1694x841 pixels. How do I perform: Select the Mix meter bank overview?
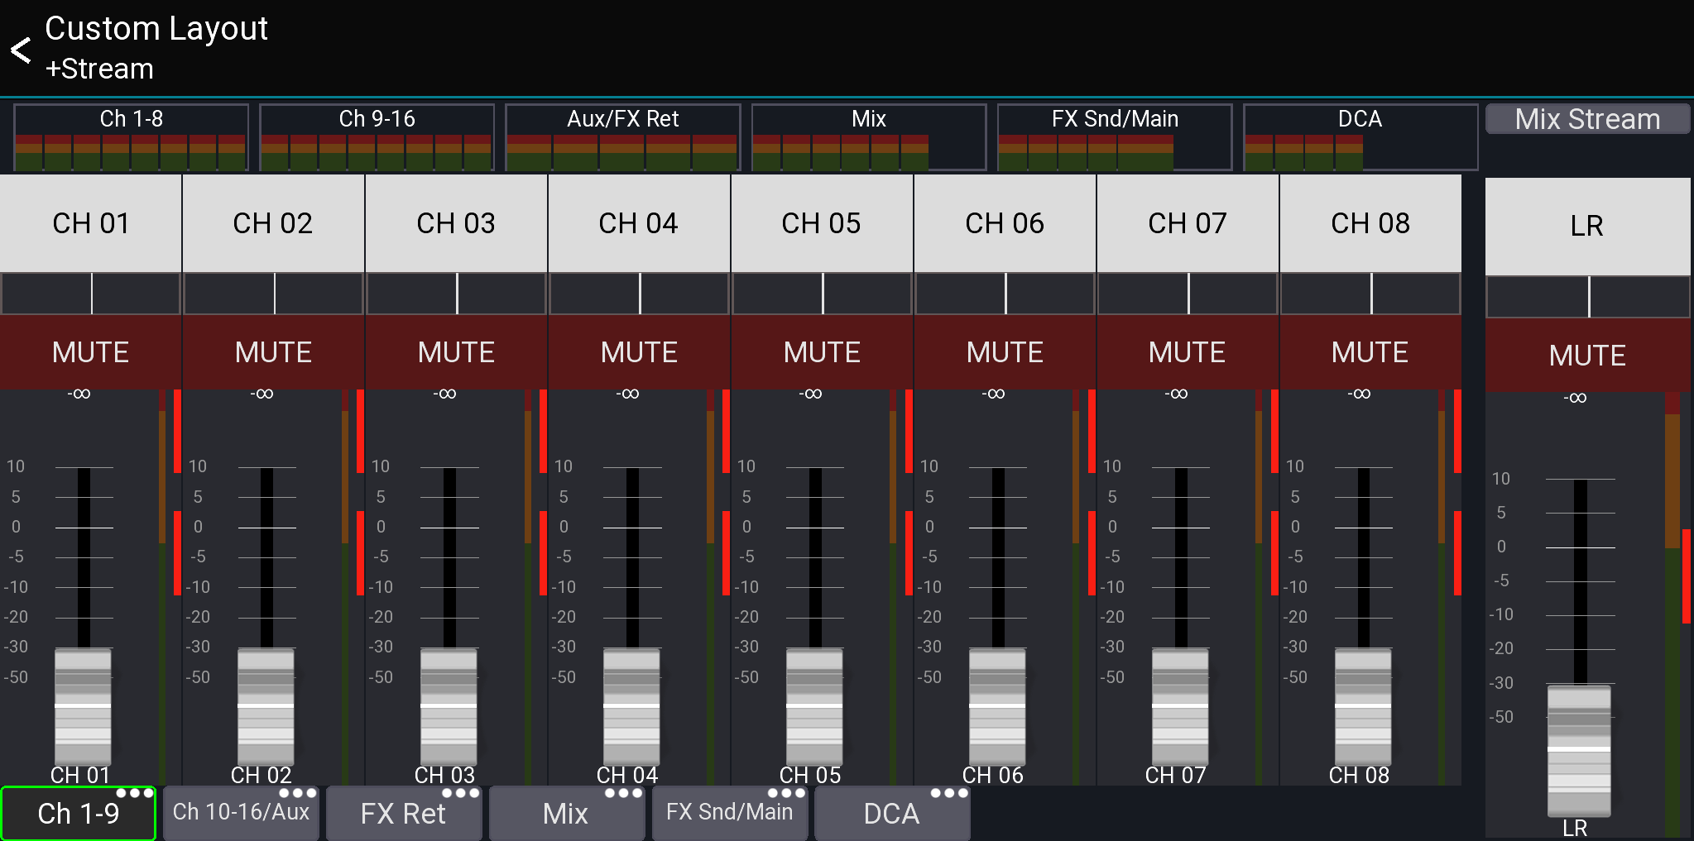[867, 136]
